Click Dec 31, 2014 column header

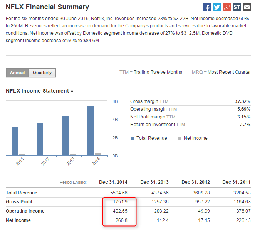[x=113, y=182]
